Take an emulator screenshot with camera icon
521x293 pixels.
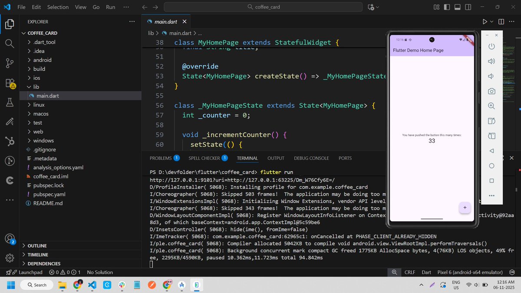click(x=491, y=91)
